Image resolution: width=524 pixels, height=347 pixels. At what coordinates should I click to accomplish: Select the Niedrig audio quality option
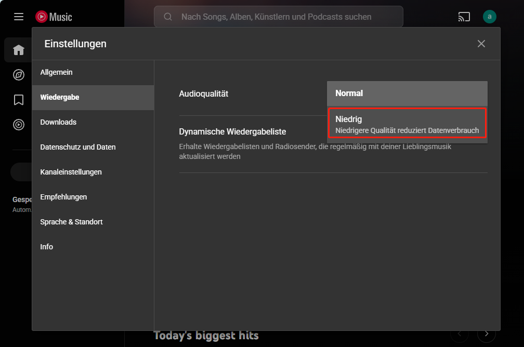[407, 124]
